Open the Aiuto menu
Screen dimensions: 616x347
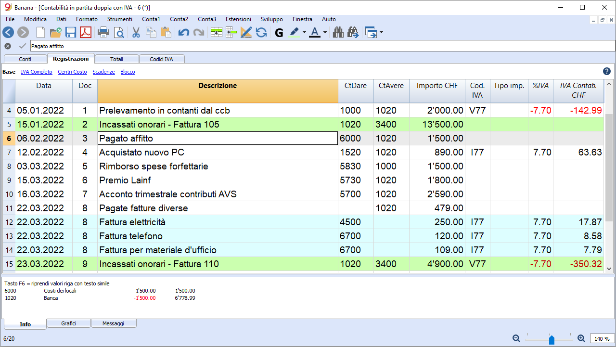click(x=329, y=19)
